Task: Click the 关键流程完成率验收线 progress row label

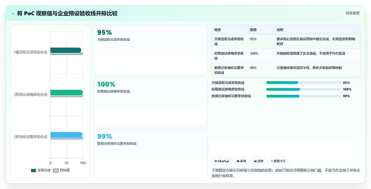Action: pos(228,83)
